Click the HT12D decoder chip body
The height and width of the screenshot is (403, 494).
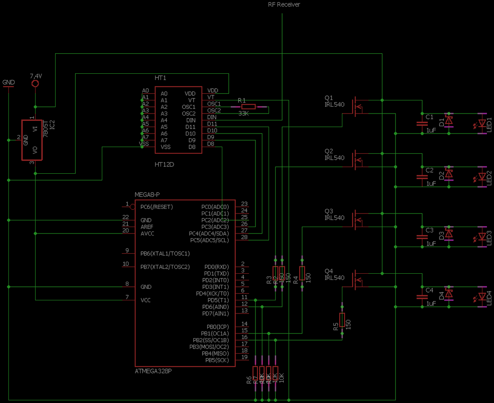pyautogui.click(x=178, y=120)
